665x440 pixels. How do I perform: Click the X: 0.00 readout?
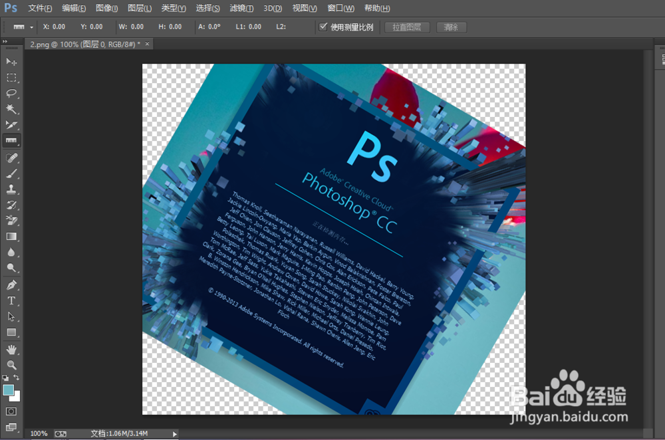tap(54, 27)
